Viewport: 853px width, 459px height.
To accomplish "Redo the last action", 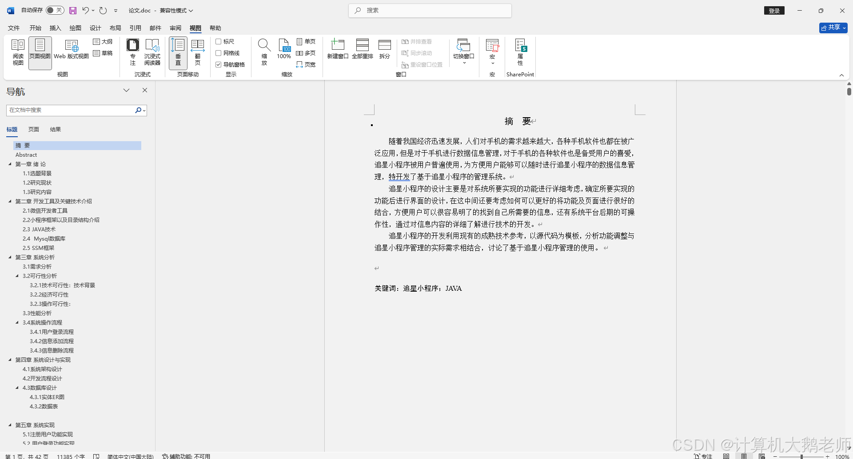I will 103,10.
